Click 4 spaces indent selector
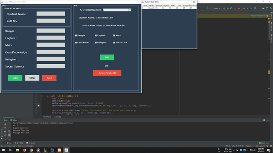This screenshot has width=273, height=153. pos(250,146)
